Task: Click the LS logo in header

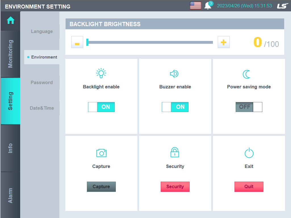Action: click(x=282, y=6)
